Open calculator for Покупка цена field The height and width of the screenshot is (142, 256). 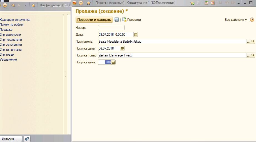click(x=113, y=62)
